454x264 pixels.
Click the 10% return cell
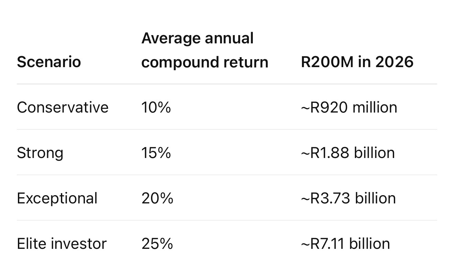tap(156, 107)
